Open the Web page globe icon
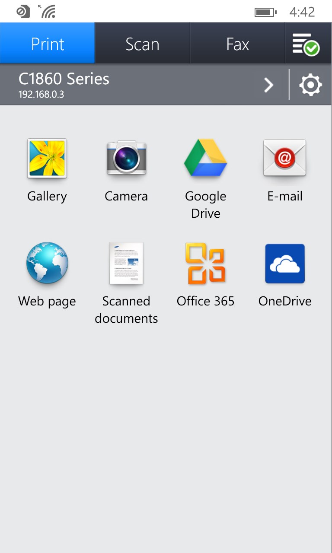Image resolution: width=332 pixels, height=553 pixels. pyautogui.click(x=47, y=263)
